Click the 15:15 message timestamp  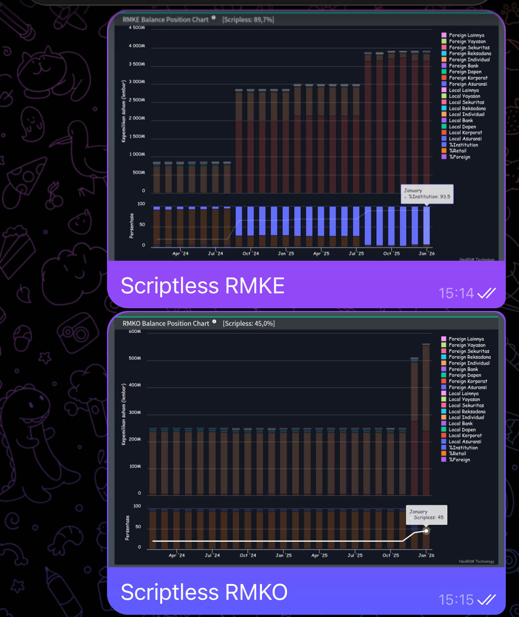click(456, 600)
